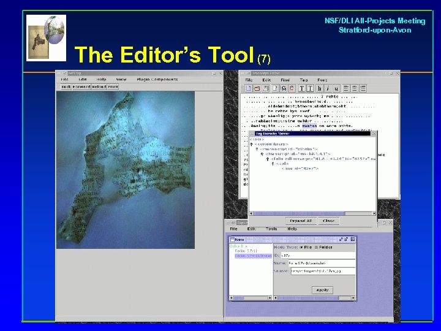Click the Reload button in image viewer

point(99,86)
